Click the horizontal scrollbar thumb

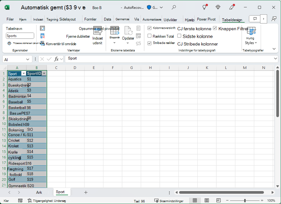pos(221,192)
